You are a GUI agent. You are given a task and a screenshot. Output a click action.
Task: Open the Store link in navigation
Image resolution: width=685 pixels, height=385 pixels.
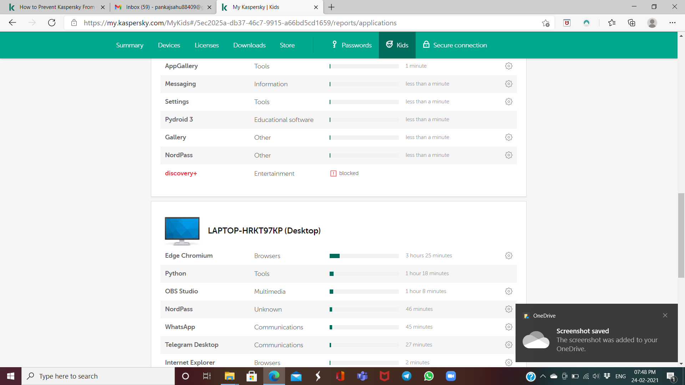[x=287, y=45]
